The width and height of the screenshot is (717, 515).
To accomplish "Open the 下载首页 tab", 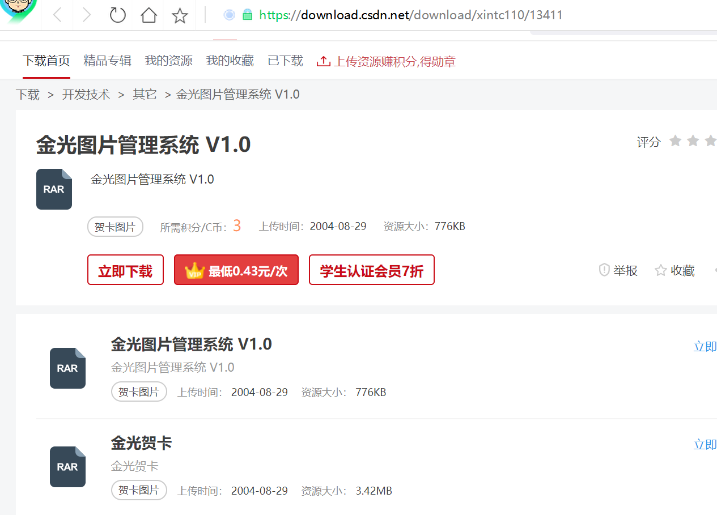I will click(x=46, y=61).
